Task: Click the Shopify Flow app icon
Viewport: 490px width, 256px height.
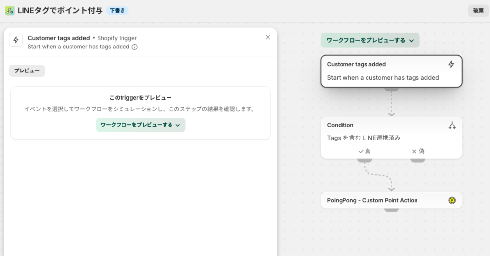Action: tap(10, 11)
